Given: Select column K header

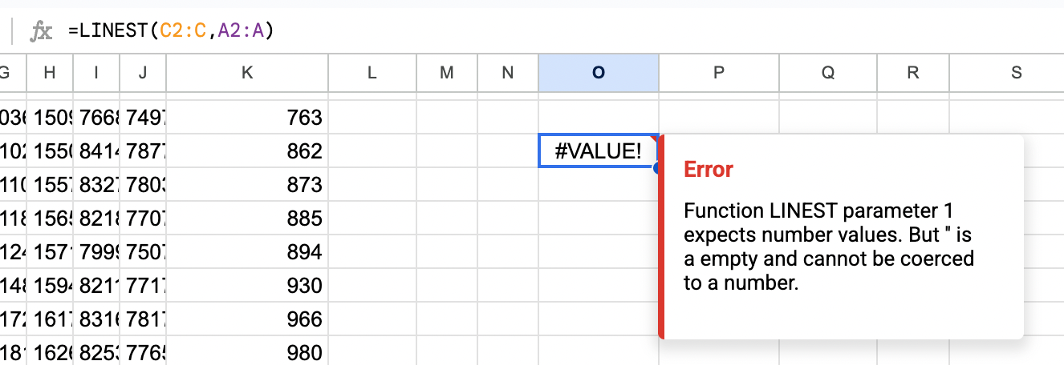Looking at the screenshot, I should click(x=246, y=73).
